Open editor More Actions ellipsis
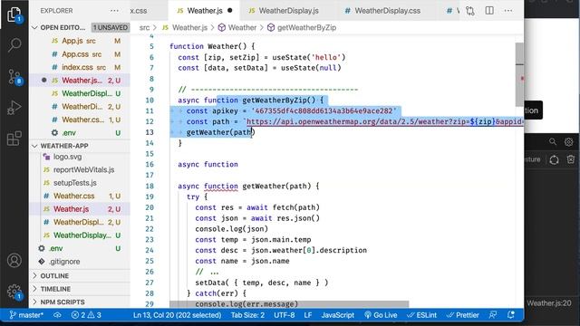Screen dimensions: 580x326 tap(508, 11)
